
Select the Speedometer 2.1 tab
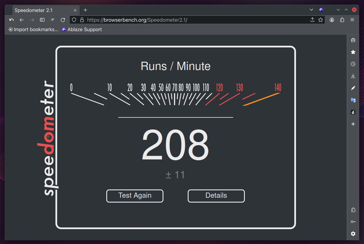(x=46, y=10)
